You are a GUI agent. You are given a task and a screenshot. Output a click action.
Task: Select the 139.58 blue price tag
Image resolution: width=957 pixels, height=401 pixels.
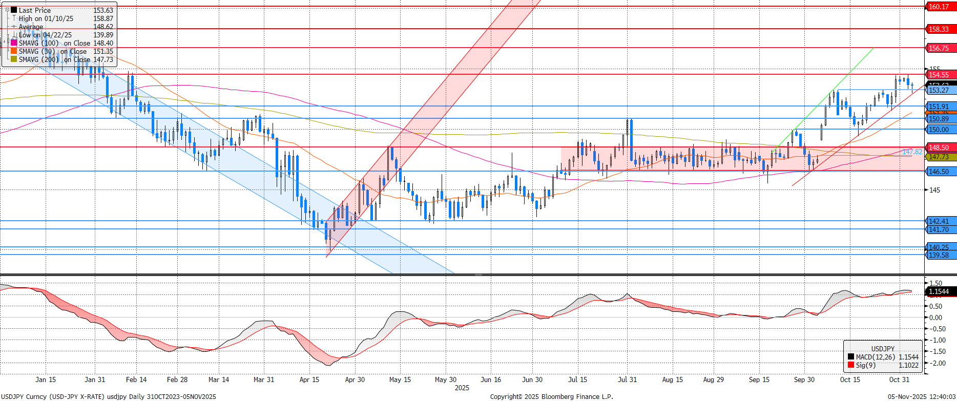coord(940,255)
